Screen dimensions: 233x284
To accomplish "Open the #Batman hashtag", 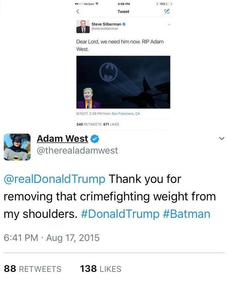I will coord(186,214).
